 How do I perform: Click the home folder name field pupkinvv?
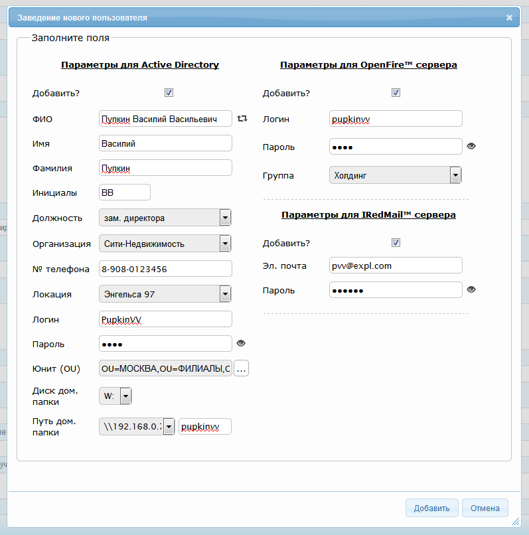(205, 427)
